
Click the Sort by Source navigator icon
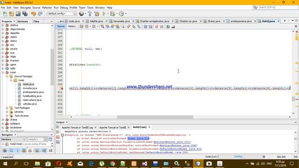50,151
